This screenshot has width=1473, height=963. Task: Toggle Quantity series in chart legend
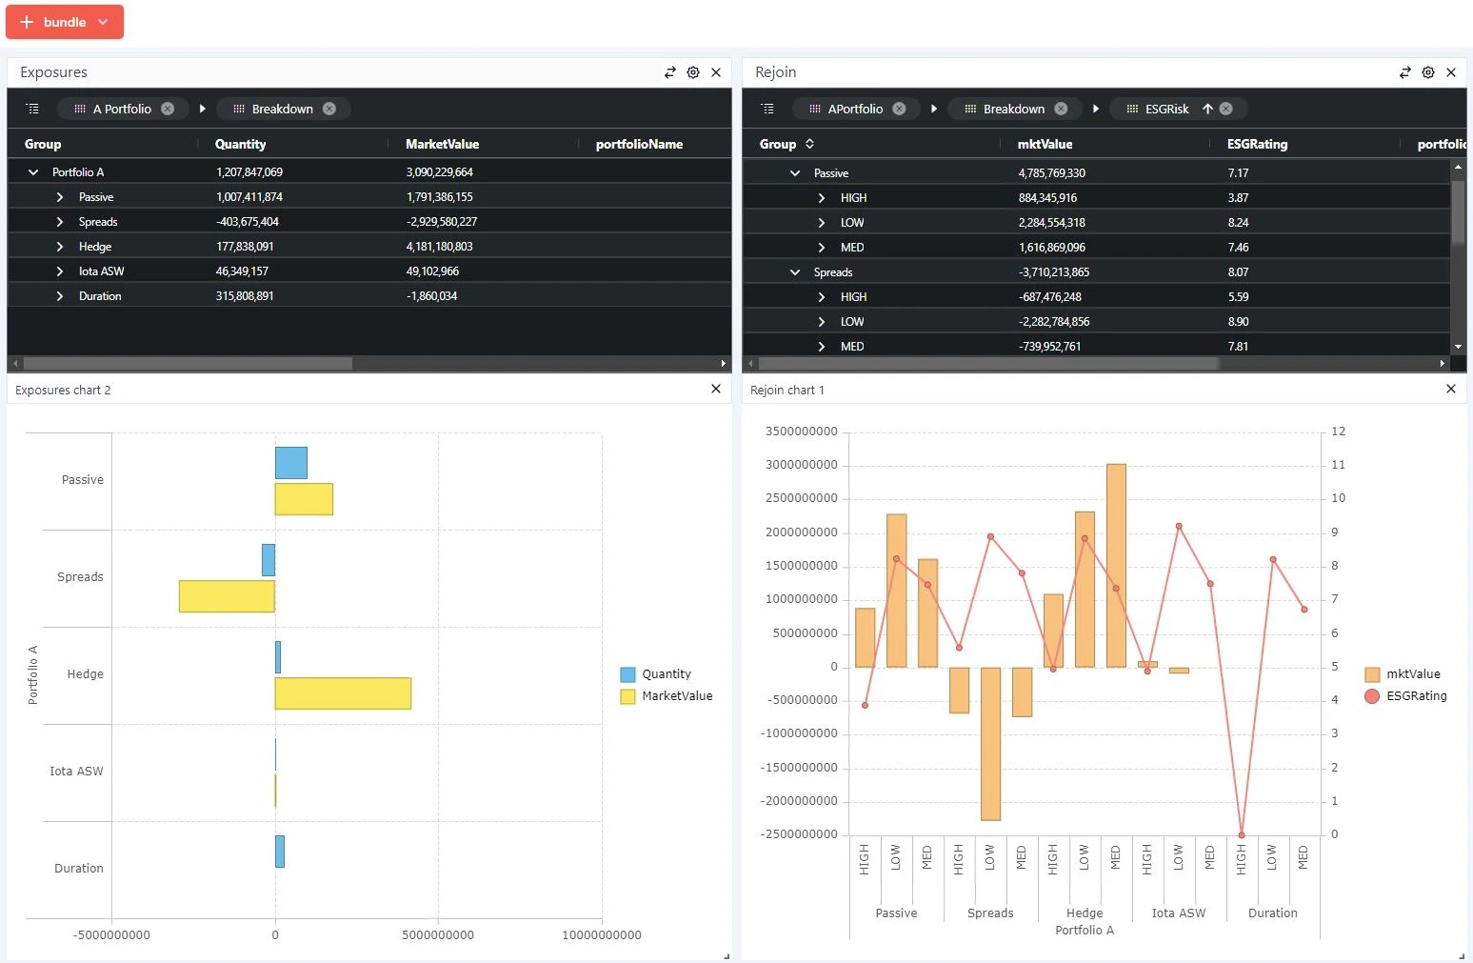pos(656,674)
